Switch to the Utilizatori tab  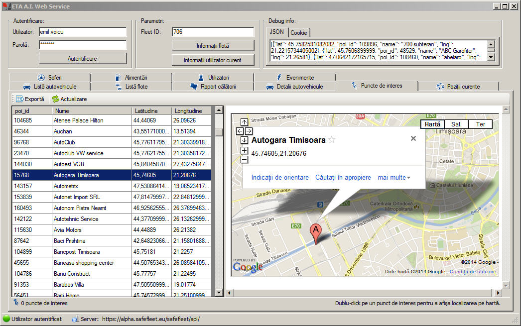pyautogui.click(x=213, y=77)
